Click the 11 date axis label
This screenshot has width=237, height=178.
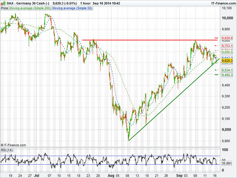pyautogui.click(x=205, y=176)
